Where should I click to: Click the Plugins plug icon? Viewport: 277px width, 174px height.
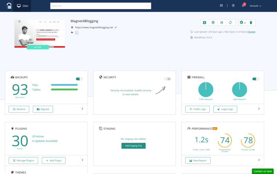(12, 128)
